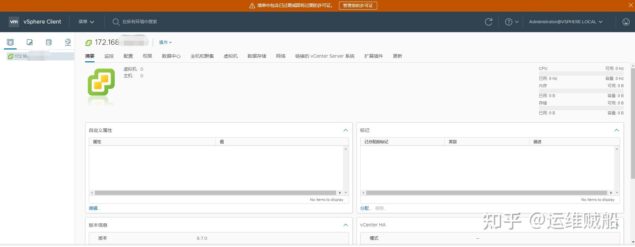Click 已分配的标记 column header
This screenshot has width=635, height=247.
tap(402, 142)
